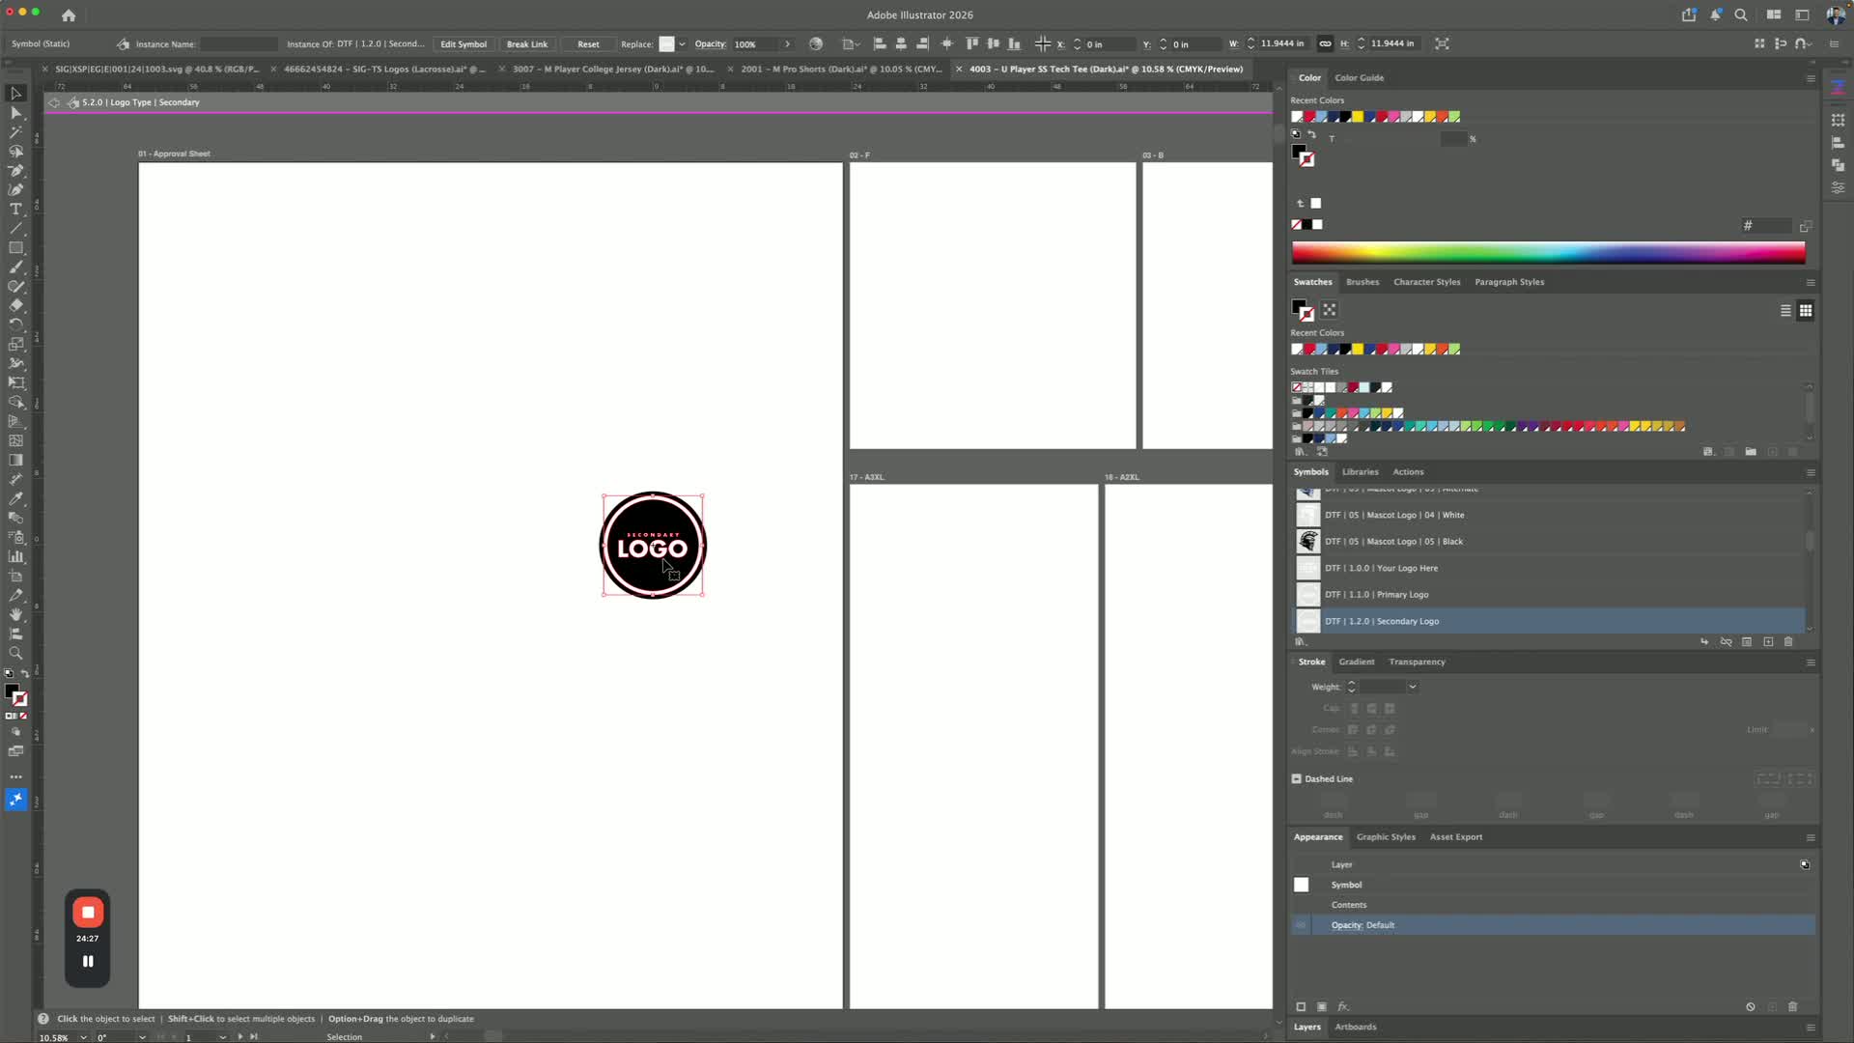Open the Replace symbol dropdown

pyautogui.click(x=682, y=44)
